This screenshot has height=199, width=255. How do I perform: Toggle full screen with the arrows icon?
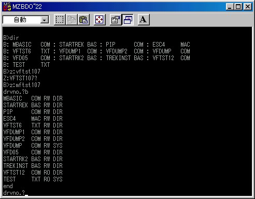100,20
